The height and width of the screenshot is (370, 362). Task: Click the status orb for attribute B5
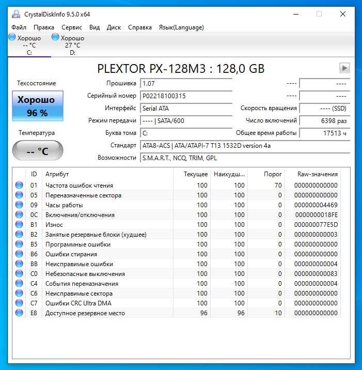(x=19, y=244)
